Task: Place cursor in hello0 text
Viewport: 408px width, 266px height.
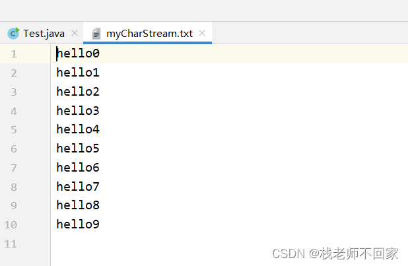Action: pyautogui.click(x=78, y=53)
